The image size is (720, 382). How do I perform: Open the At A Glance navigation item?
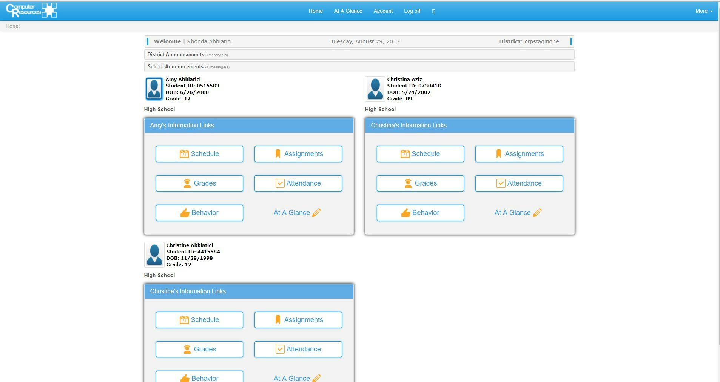coord(348,11)
